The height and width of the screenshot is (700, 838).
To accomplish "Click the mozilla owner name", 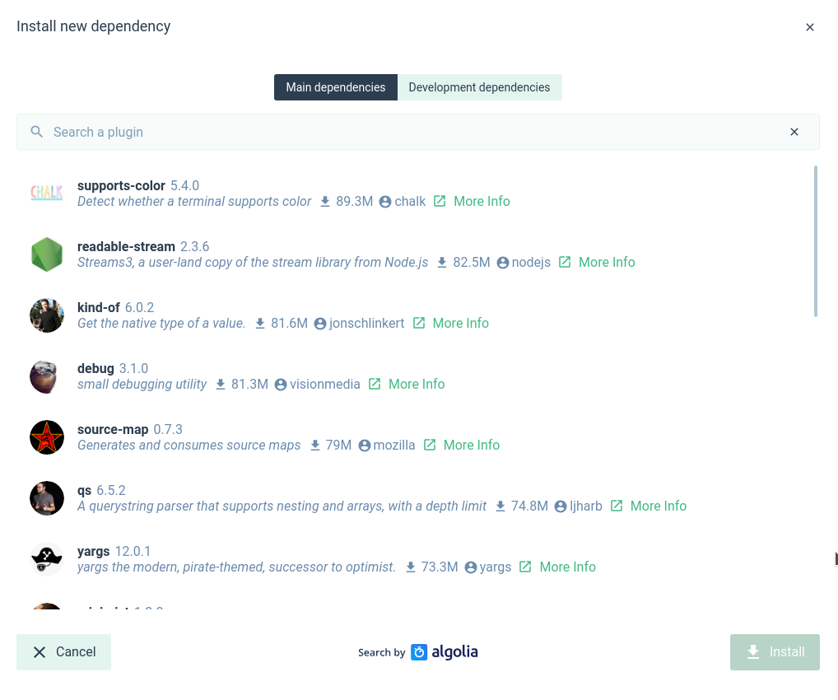I will click(x=393, y=446).
